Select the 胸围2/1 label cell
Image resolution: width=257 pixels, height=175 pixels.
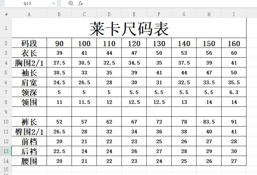pyautogui.click(x=29, y=63)
